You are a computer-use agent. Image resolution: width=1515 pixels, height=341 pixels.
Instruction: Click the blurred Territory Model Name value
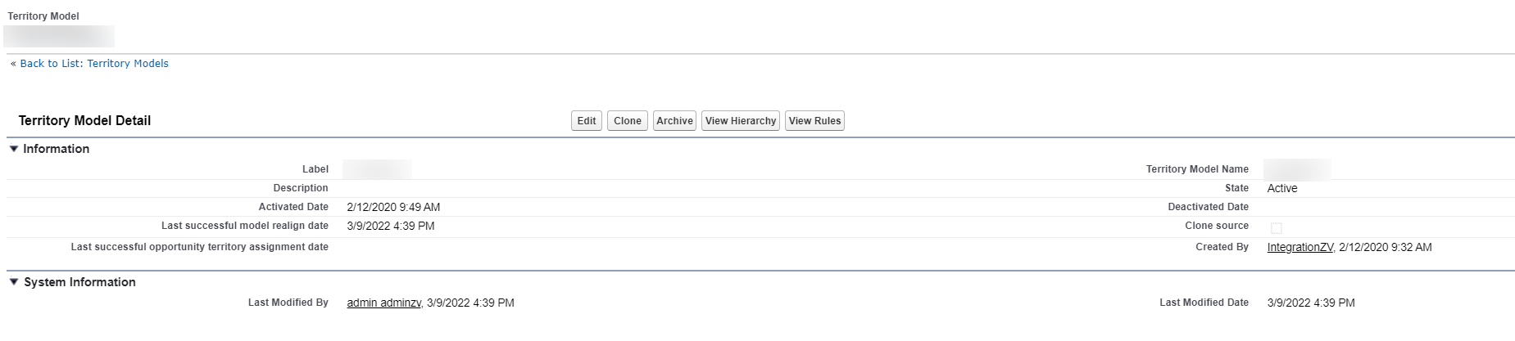coord(1296,169)
